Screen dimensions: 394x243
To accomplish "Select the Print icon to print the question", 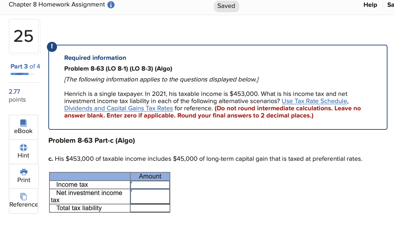I will [23, 176].
